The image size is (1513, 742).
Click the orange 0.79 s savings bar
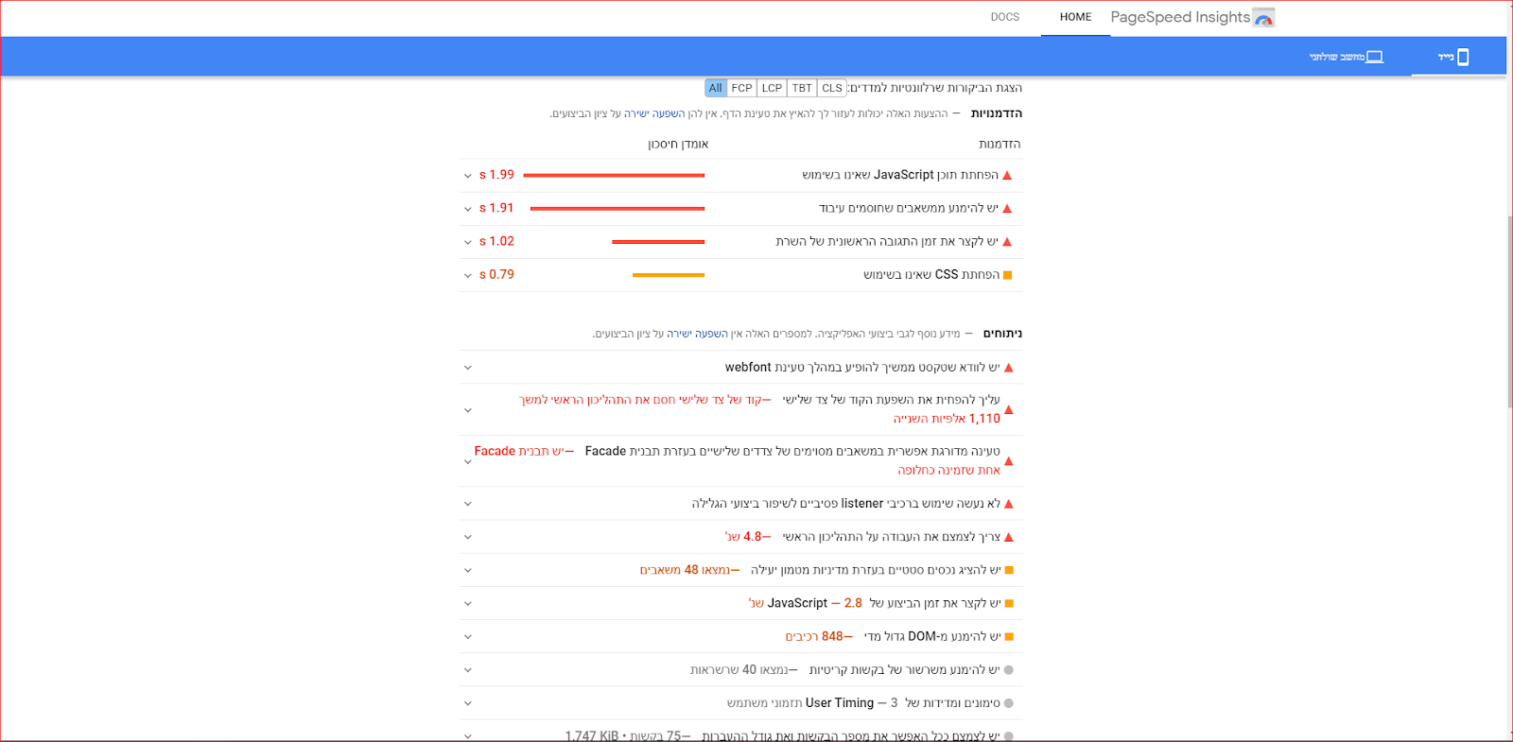[669, 275]
